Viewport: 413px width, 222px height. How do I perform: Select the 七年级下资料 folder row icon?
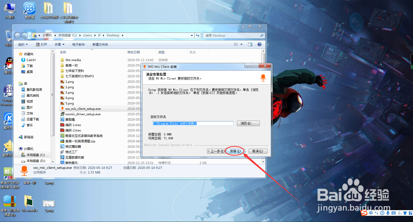(x=62, y=71)
